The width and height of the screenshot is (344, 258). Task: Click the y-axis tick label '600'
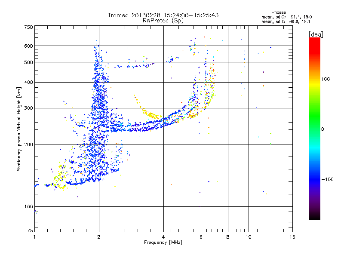coord(28,46)
